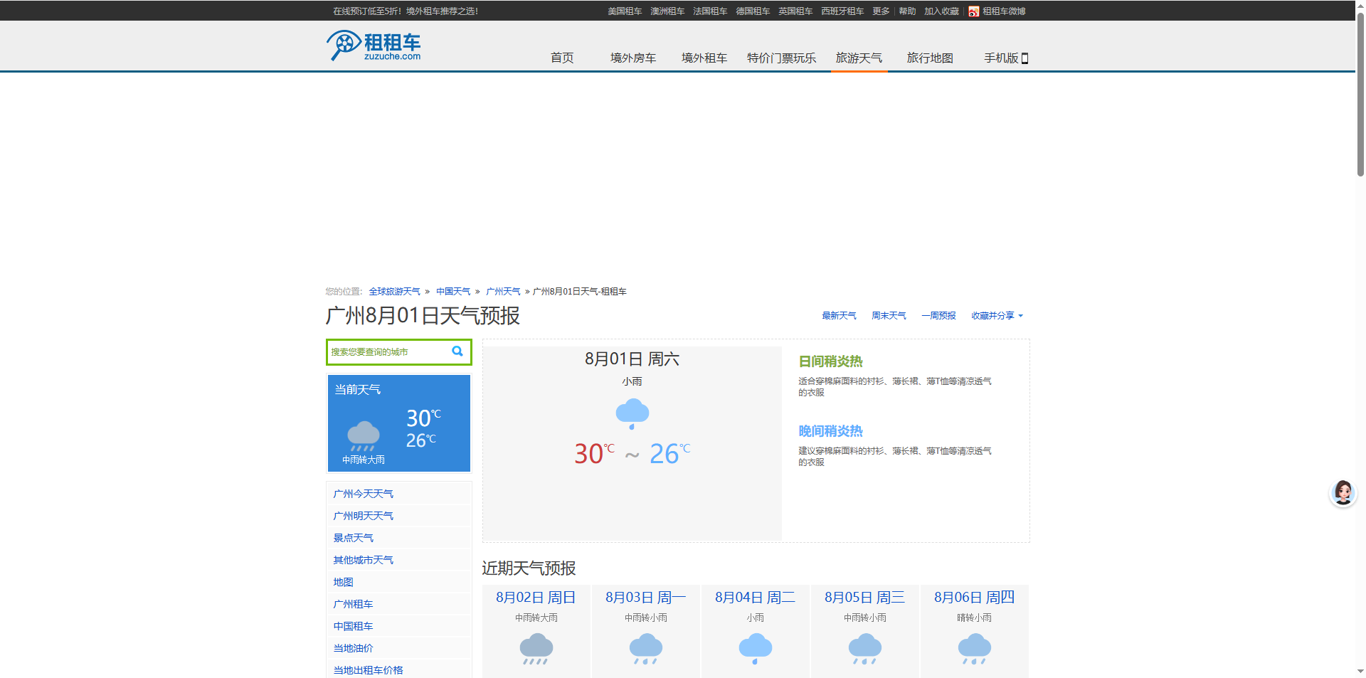Open the 旅行地图 tab

click(930, 58)
